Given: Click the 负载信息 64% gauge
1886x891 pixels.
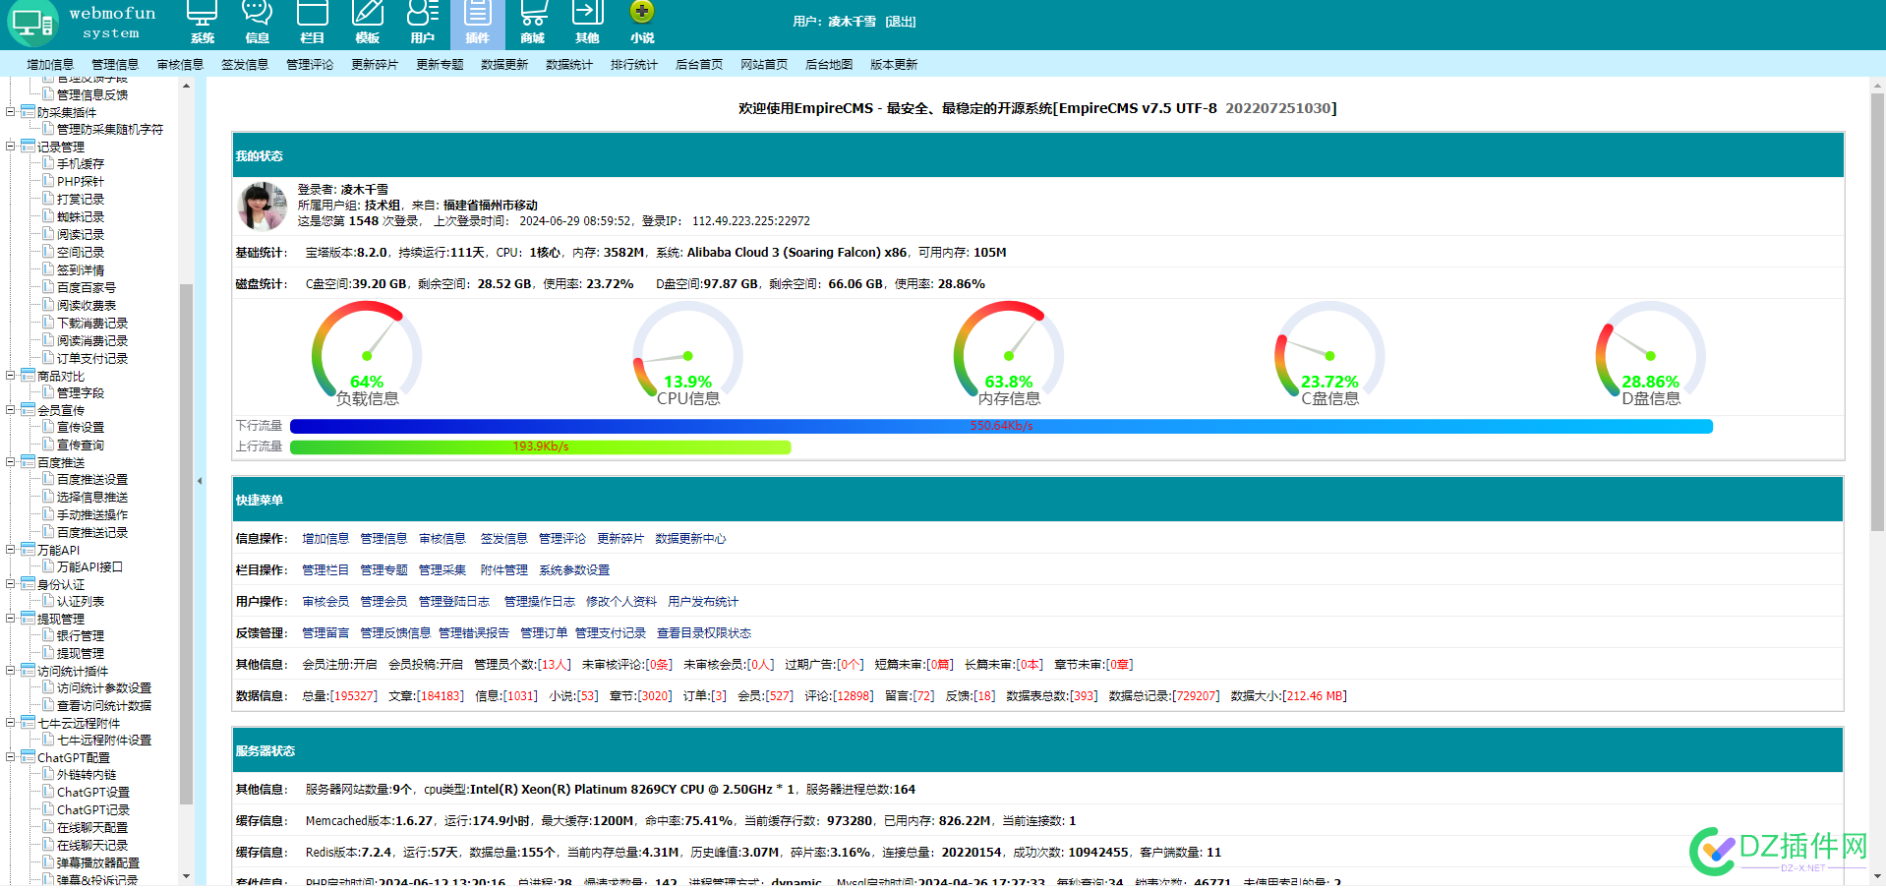Looking at the screenshot, I should click(x=367, y=354).
